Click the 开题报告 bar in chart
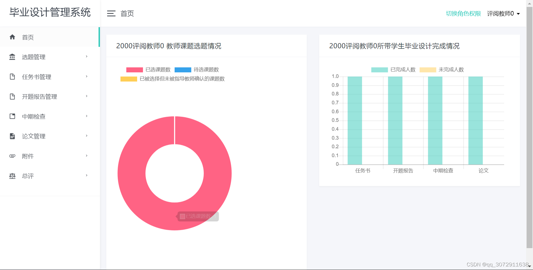 coord(395,121)
